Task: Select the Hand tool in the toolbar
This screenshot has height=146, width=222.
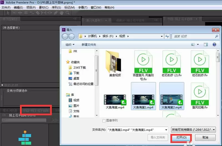Action: point(62,13)
